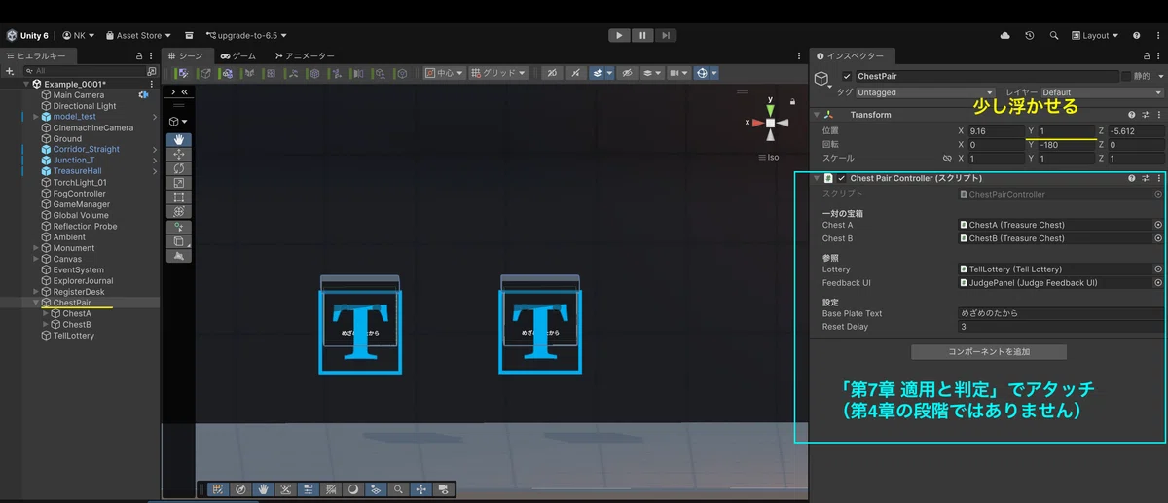Image resolution: width=1168 pixels, height=503 pixels.
Task: Toggle the Static checkbox
Action: pyautogui.click(x=1126, y=76)
